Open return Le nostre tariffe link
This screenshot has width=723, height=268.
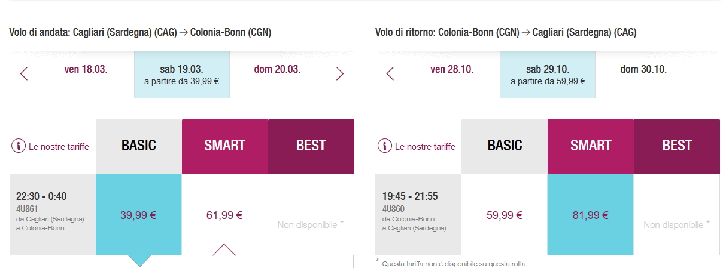tap(425, 147)
